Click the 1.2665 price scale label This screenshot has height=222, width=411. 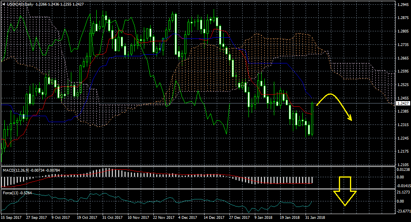403,58
